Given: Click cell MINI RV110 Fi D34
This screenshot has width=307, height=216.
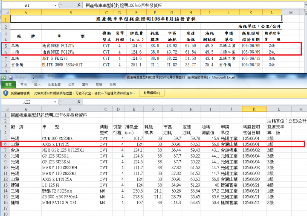Looking at the screenshot, I should pyautogui.click(x=70, y=202).
